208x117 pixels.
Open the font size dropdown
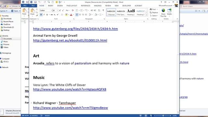(57, 10)
